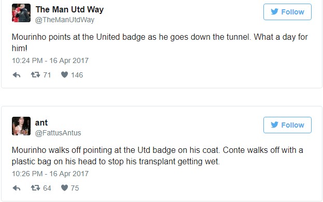The image size is (323, 202).
Task: Click The Man Utd Way display name
Action: 69,10
